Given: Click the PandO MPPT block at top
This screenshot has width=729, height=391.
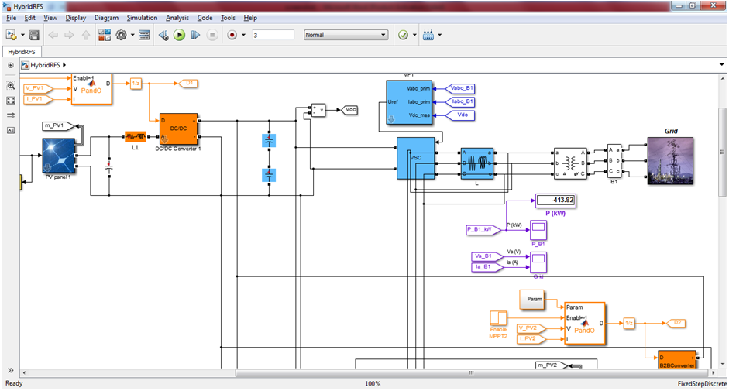Looking at the screenshot, I should 91,89.
